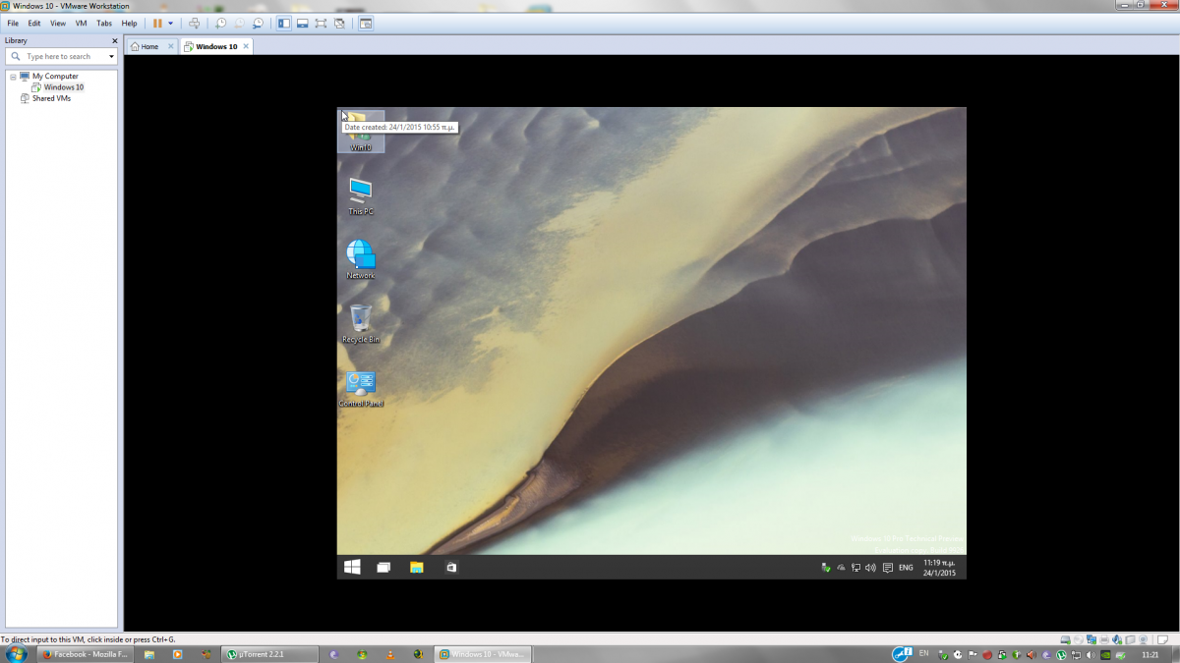Open File Explorer in the guest taskbar
Image resolution: width=1180 pixels, height=663 pixels.
click(417, 567)
